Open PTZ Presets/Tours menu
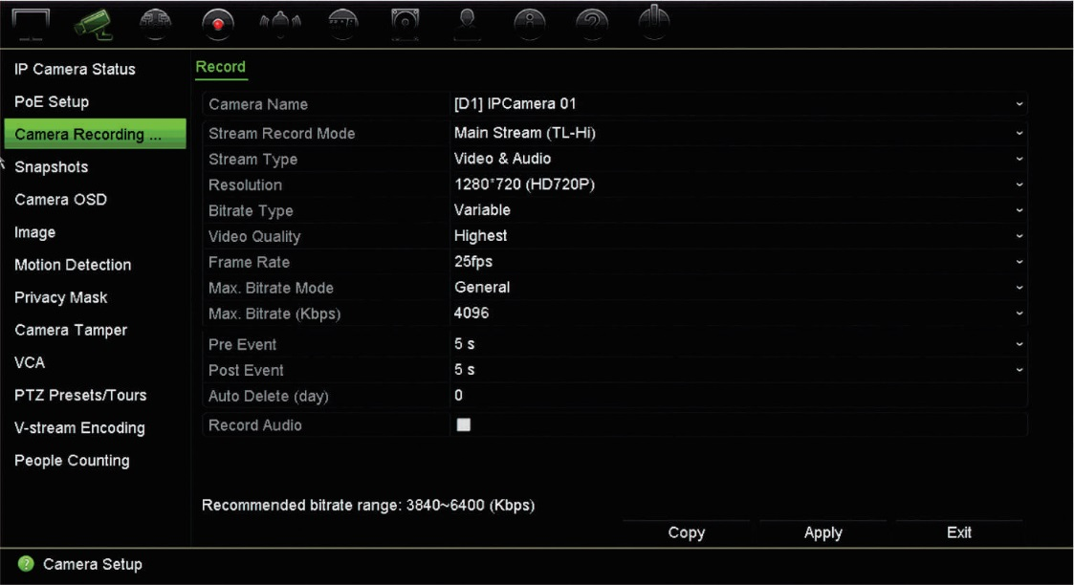The height and width of the screenshot is (585, 1074). pyautogui.click(x=80, y=396)
